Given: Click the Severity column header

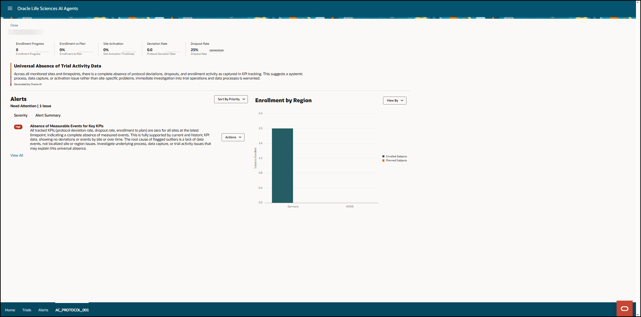Looking at the screenshot, I should coord(21,115).
